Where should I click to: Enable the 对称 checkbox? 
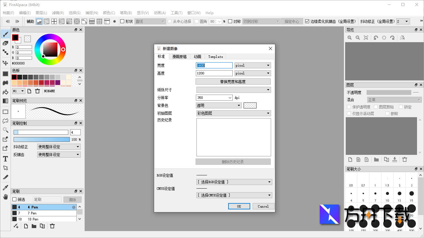(x=229, y=21)
